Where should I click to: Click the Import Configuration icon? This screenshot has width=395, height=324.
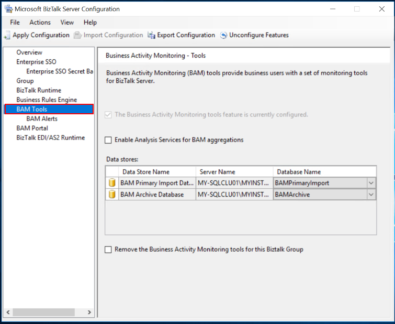click(x=77, y=35)
